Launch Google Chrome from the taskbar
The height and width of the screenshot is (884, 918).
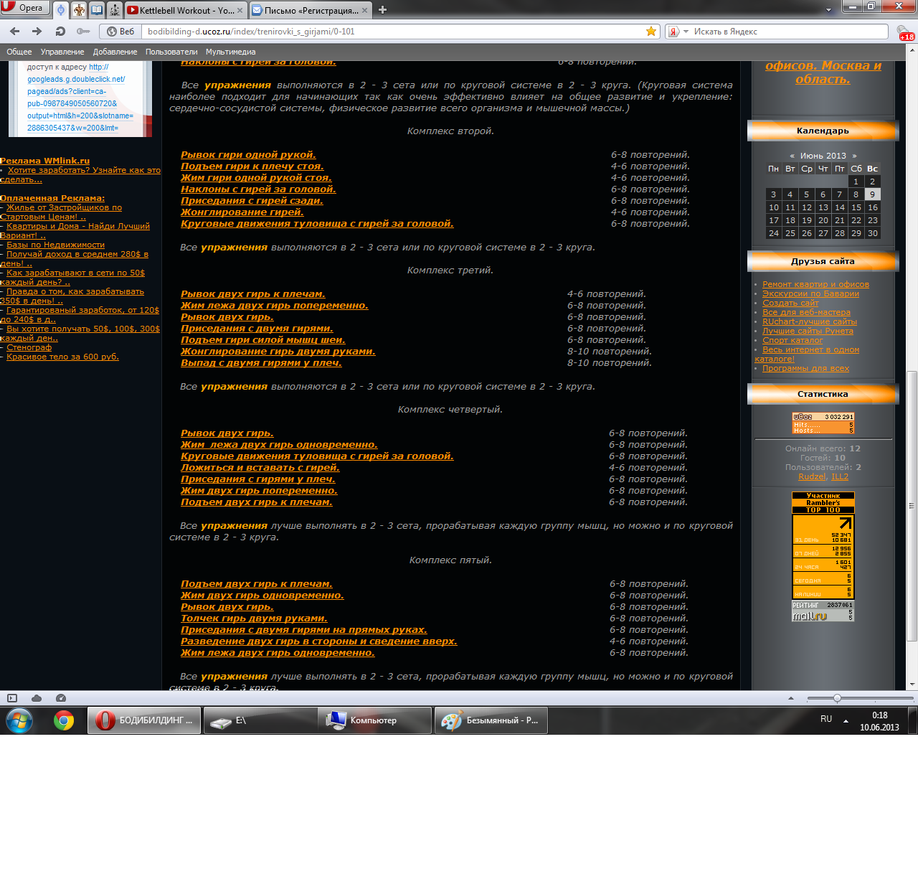pos(64,720)
